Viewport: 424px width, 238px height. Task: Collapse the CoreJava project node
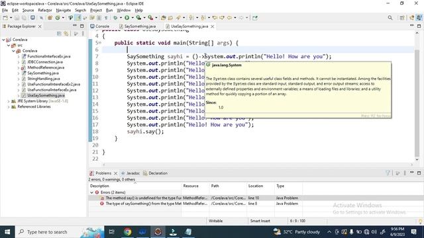pyautogui.click(x=3, y=40)
